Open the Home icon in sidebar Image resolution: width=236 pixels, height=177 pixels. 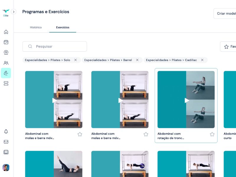(x=6, y=32)
